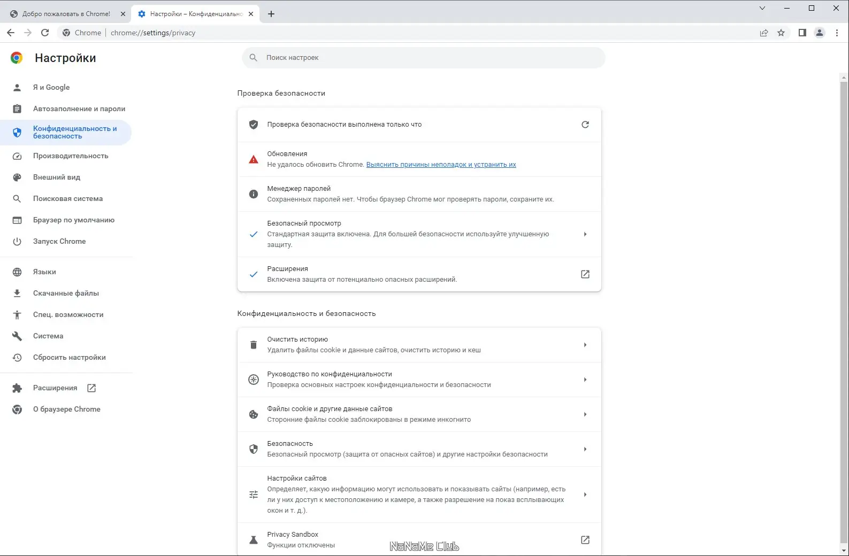
Task: Click the puzzle piece icon for Расширения
Action: [17, 388]
